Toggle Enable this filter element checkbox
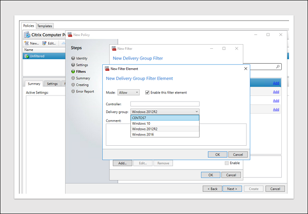The width and height of the screenshot is (308, 214). click(147, 92)
